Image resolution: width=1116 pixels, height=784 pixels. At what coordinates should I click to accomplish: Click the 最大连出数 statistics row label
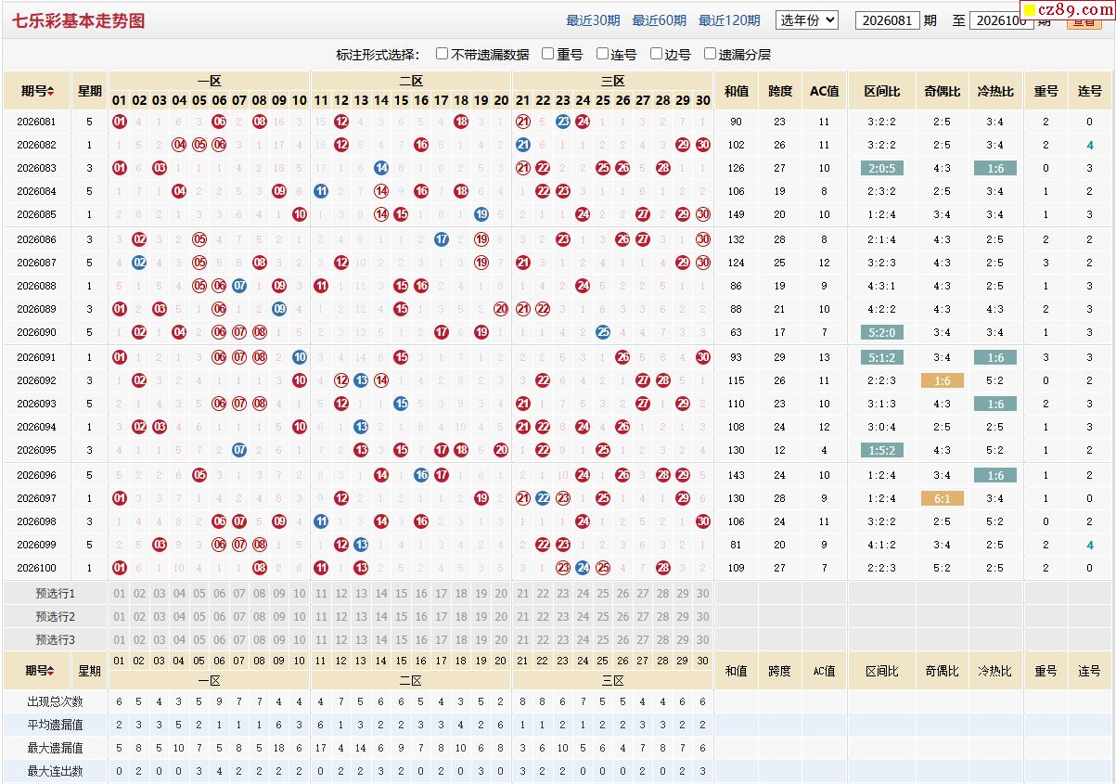tap(55, 771)
